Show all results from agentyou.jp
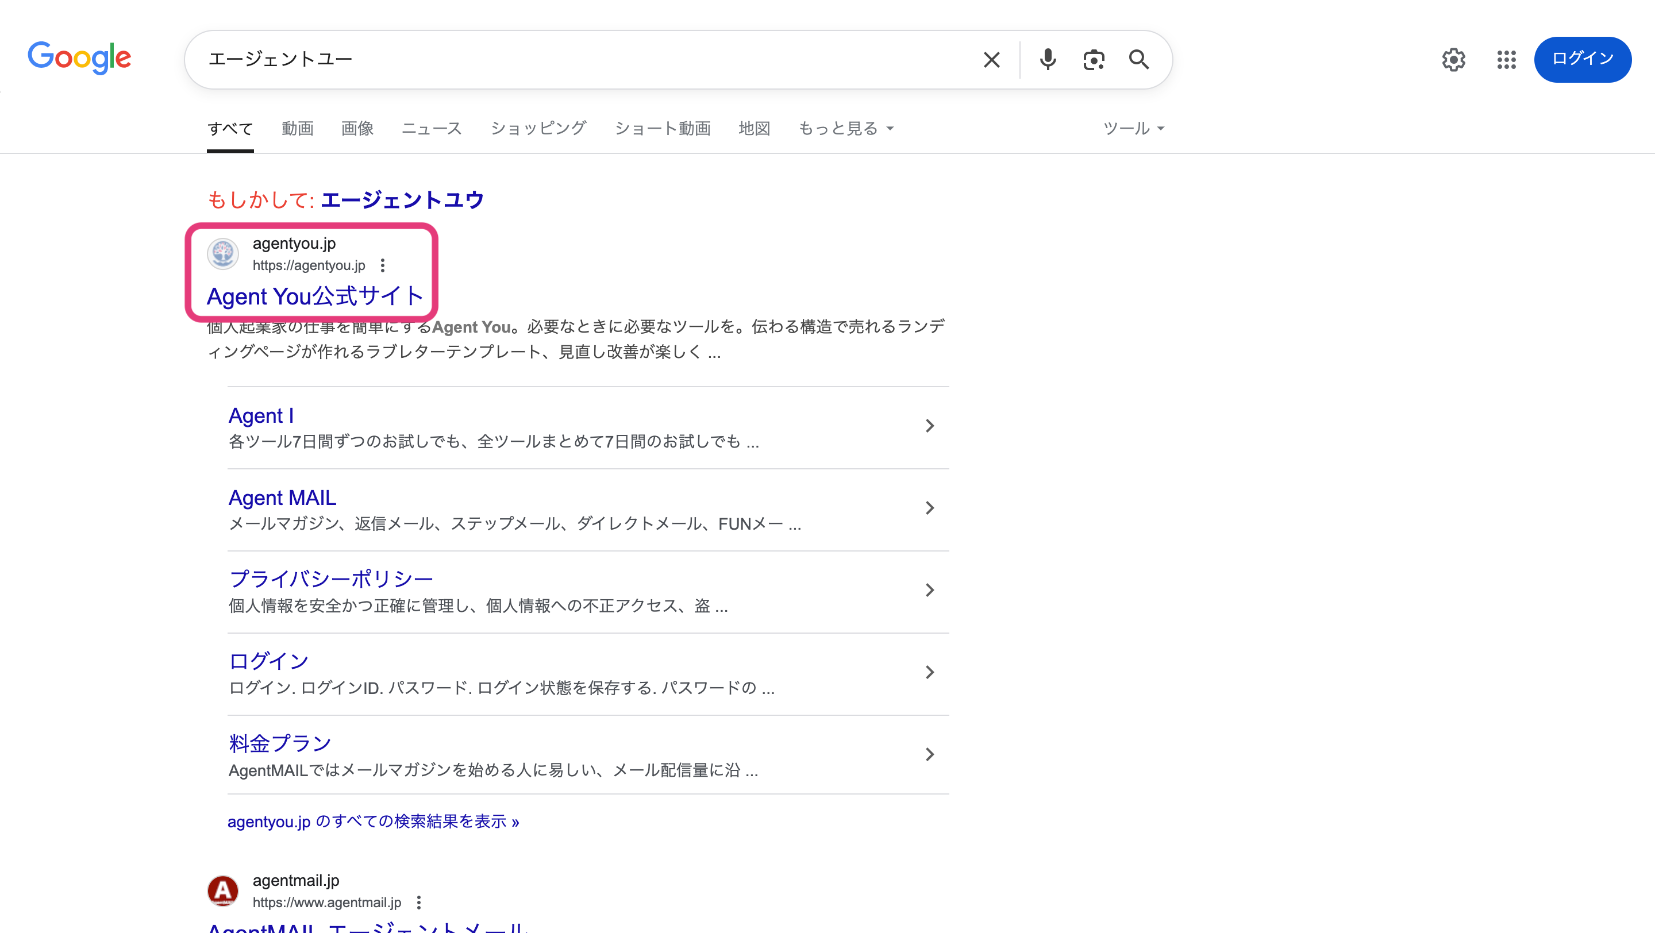Screen dimensions: 1655x933 pos(374,822)
